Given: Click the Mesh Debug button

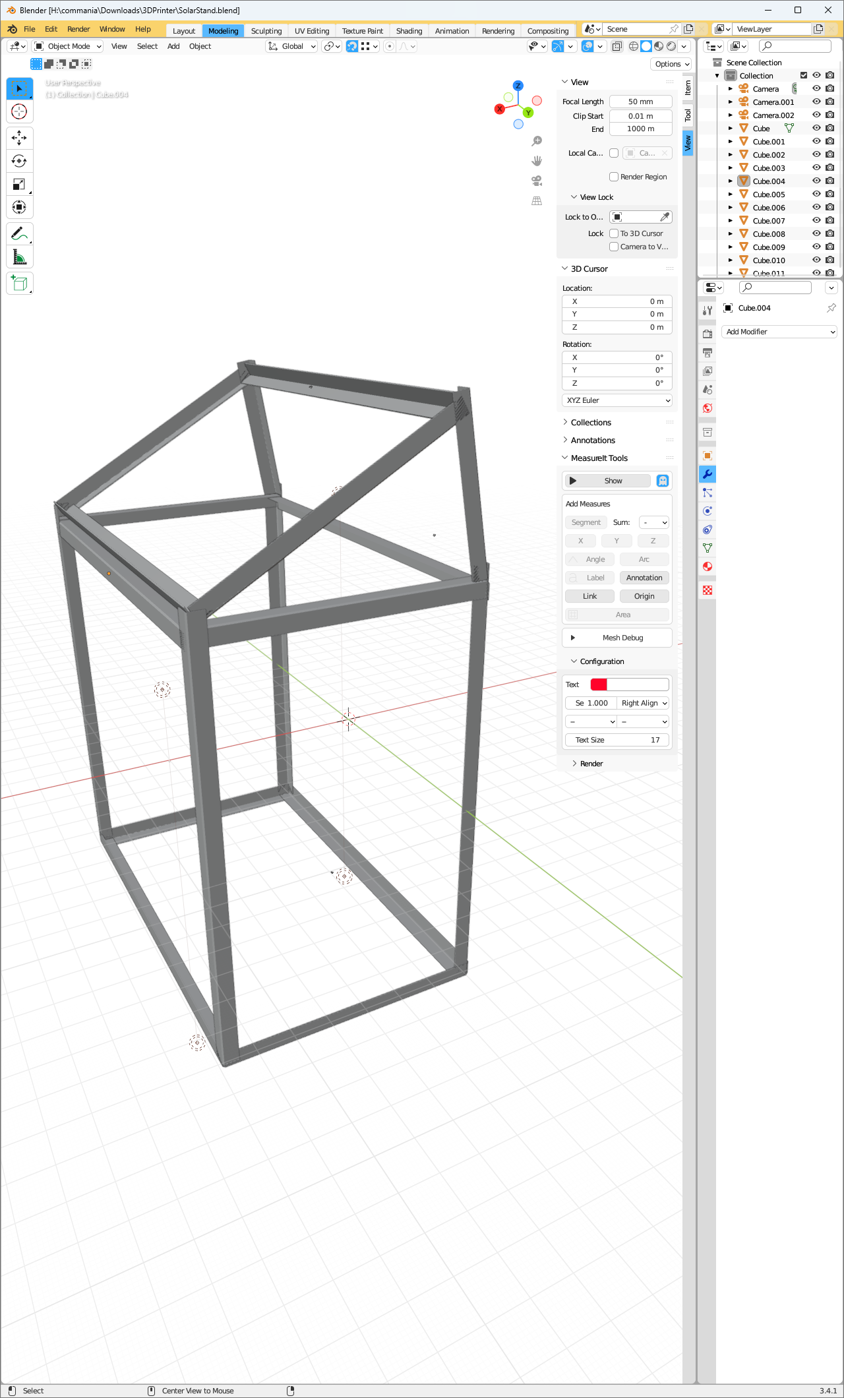Looking at the screenshot, I should tap(617, 638).
